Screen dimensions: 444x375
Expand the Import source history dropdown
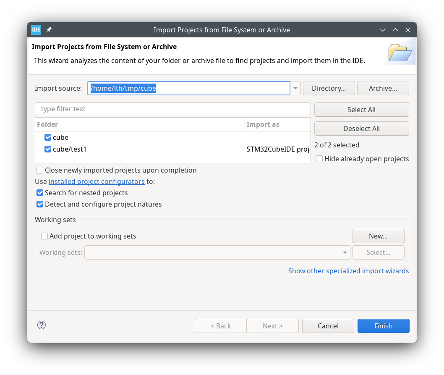(x=295, y=88)
